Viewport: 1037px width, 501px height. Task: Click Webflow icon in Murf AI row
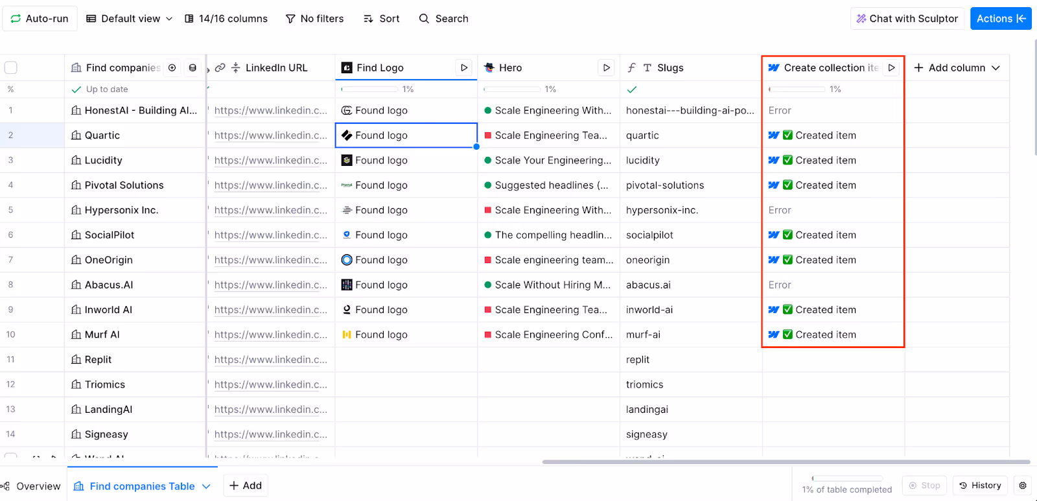(774, 334)
